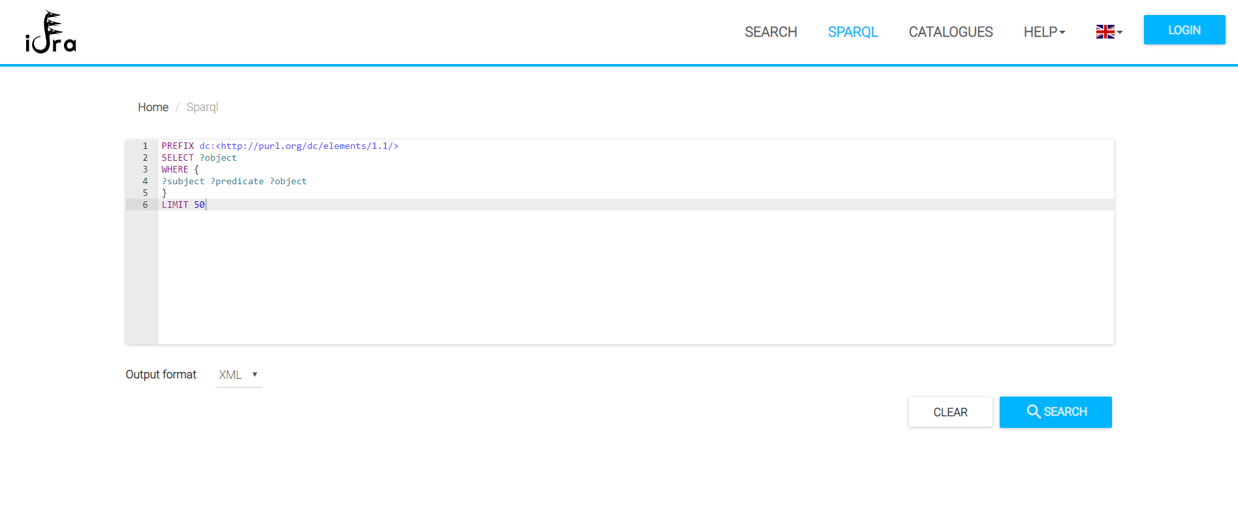Click inside the SPARQL editor empty area

636,277
